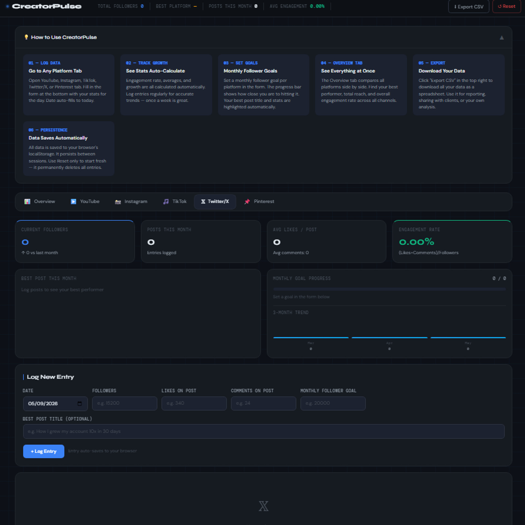
Task: Click the Best Post This Month panel
Action: coord(138,314)
